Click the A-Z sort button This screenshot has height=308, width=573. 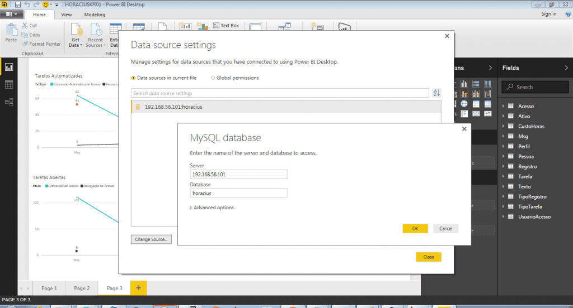tap(436, 93)
